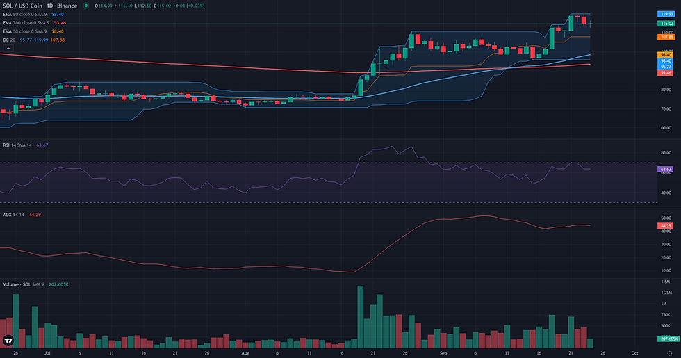Click the DC 20 middle value 107.88 in legend

tap(57, 40)
